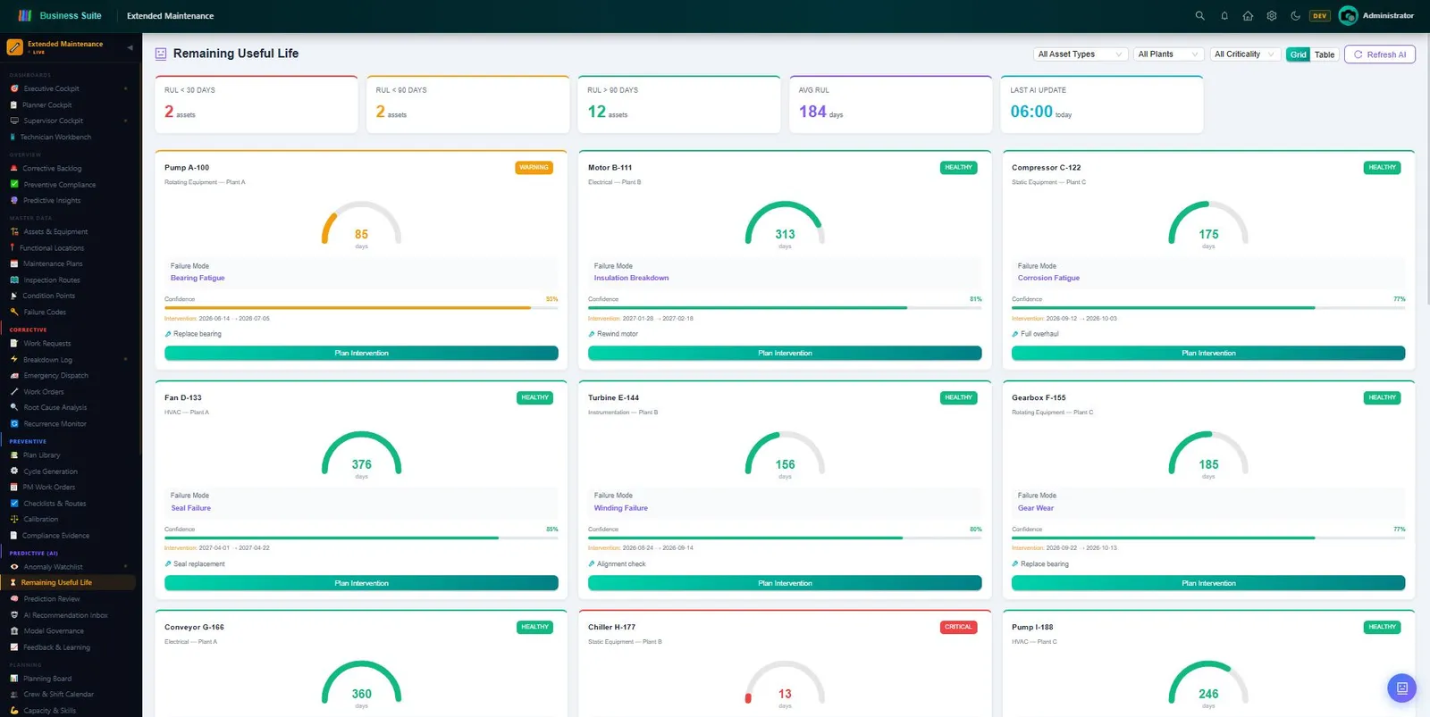
Task: Select Work Orders in the sidebar
Action: (44, 392)
